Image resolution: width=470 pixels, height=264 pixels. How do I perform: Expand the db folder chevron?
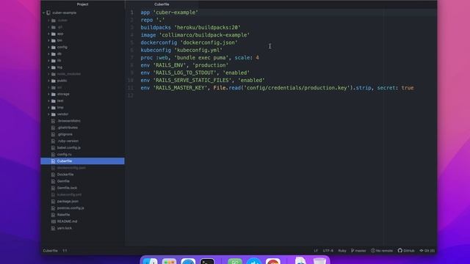coord(48,54)
